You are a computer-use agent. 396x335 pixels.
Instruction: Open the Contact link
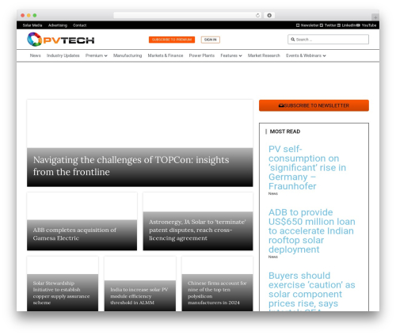tap(79, 25)
